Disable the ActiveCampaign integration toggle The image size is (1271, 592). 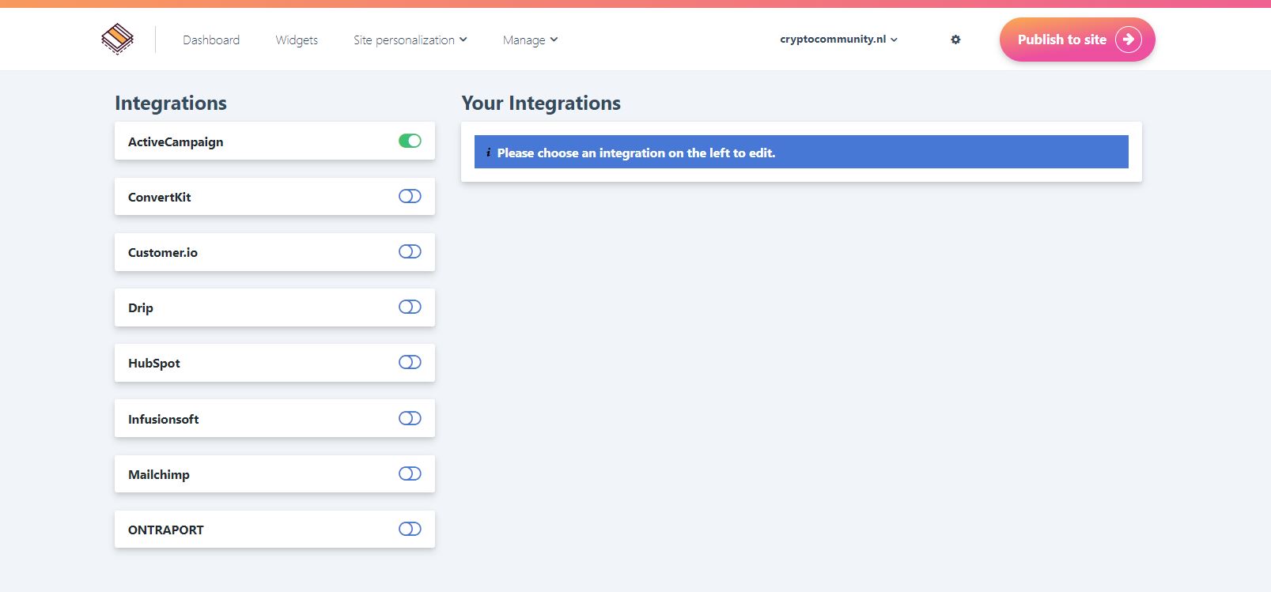[x=410, y=141]
